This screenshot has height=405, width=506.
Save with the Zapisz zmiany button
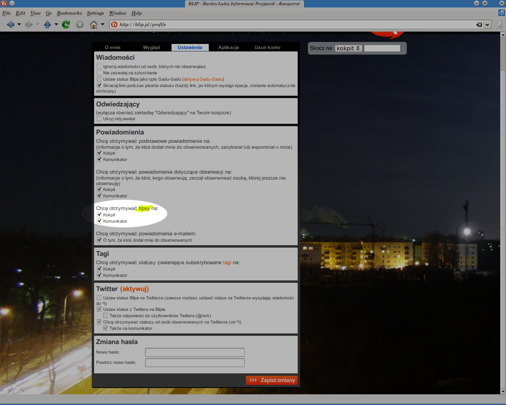(272, 380)
